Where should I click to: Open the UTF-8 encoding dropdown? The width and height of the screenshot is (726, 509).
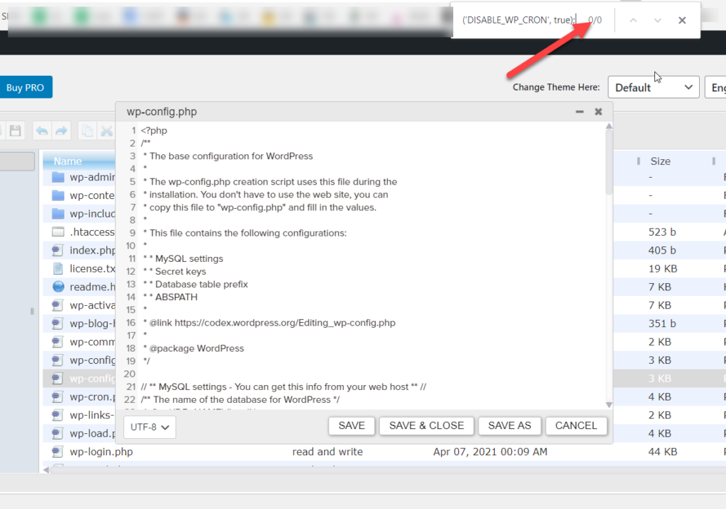pyautogui.click(x=150, y=427)
